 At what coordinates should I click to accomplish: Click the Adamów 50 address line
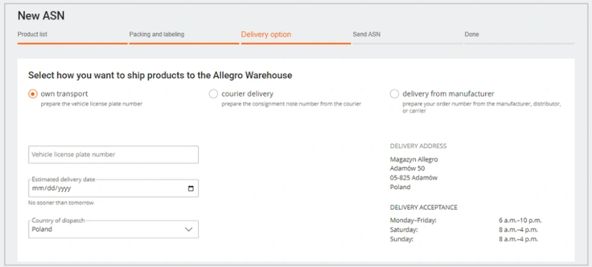pyautogui.click(x=407, y=169)
